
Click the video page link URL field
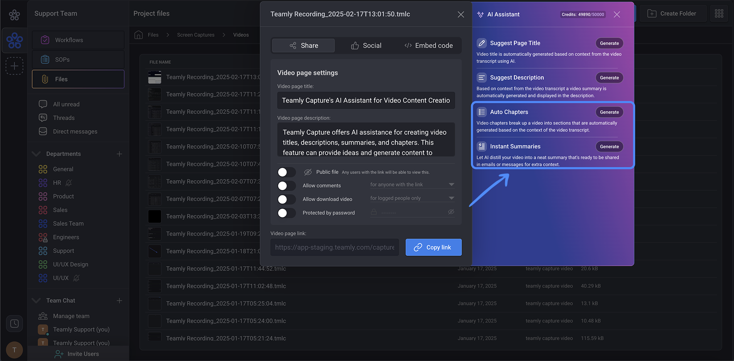[334, 247]
